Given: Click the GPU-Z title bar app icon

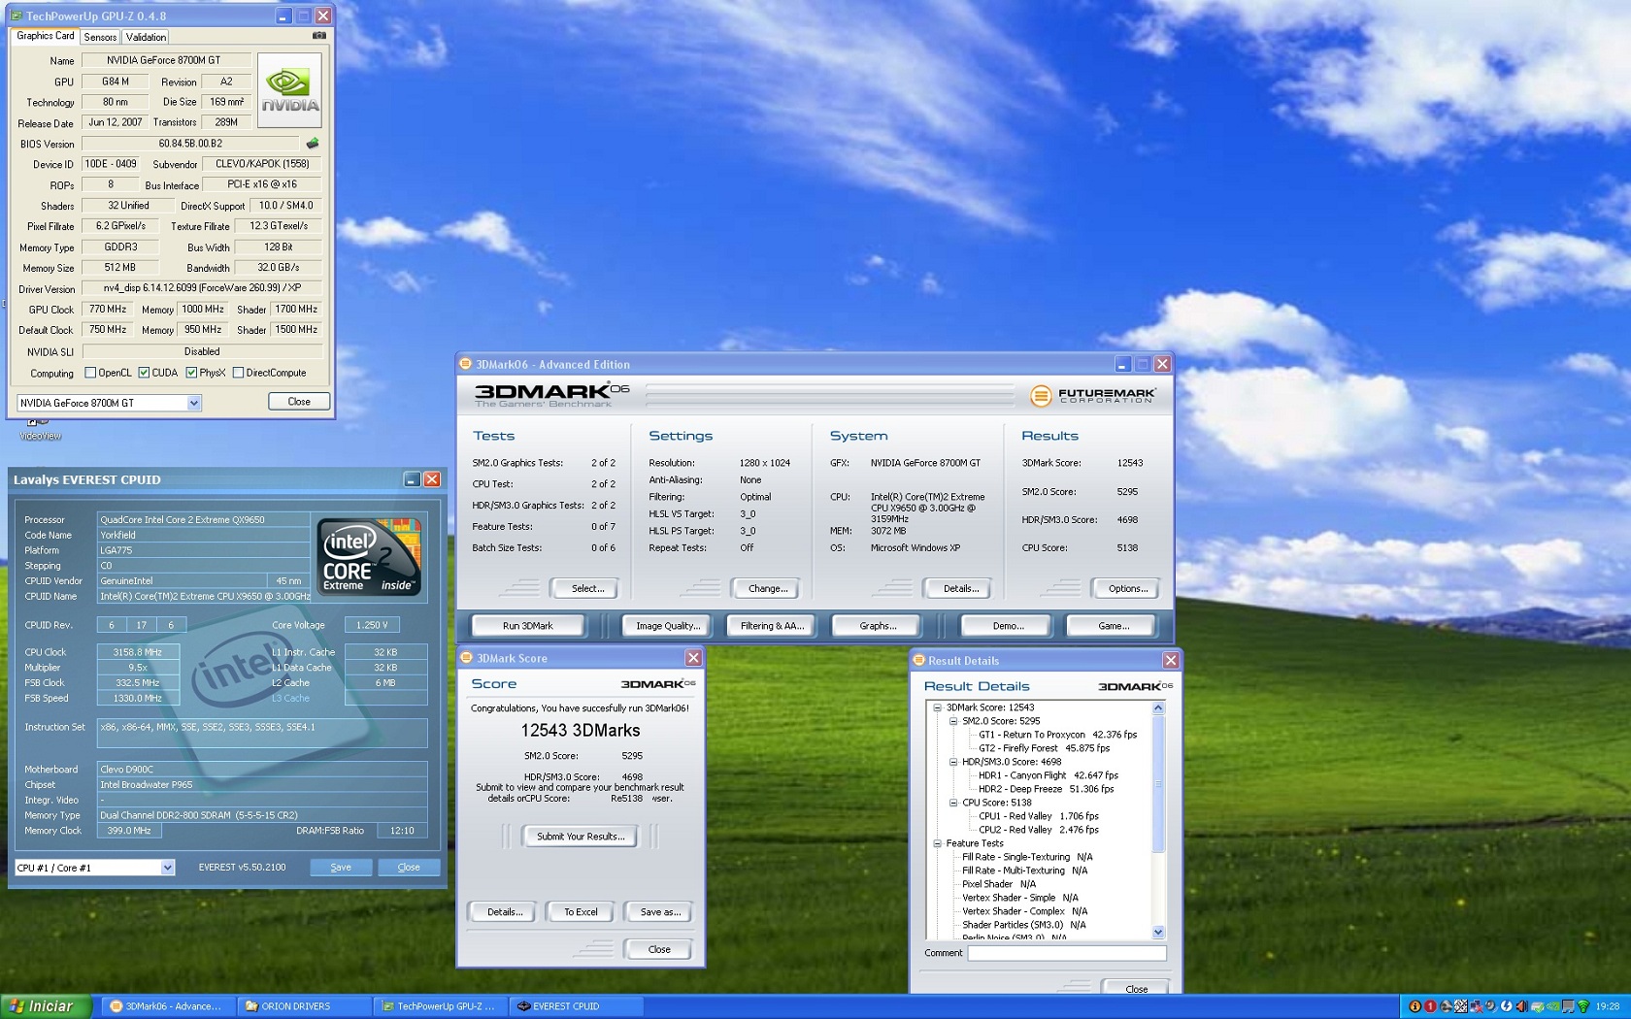Looking at the screenshot, I should pyautogui.click(x=16, y=16).
